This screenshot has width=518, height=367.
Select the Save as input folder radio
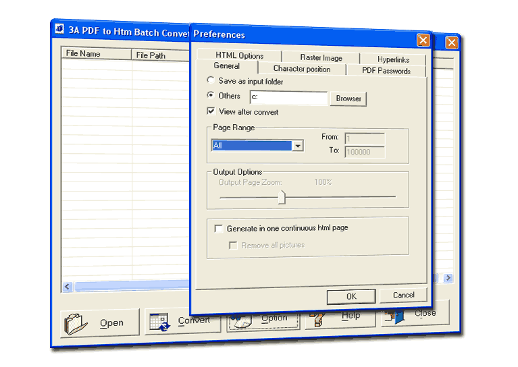click(211, 80)
